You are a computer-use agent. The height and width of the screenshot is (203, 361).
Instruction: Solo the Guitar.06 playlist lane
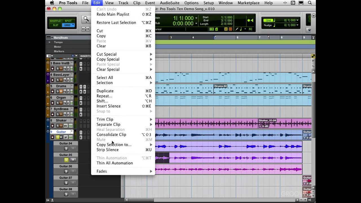66,171
